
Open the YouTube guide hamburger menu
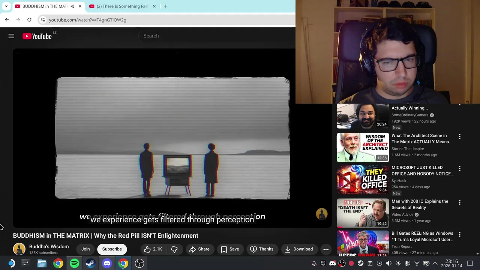pos(11,36)
